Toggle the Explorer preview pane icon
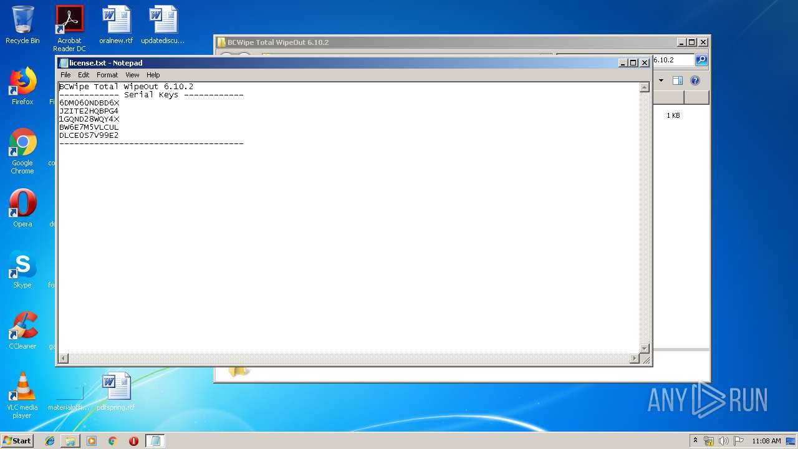This screenshot has width=798, height=449. click(x=678, y=80)
